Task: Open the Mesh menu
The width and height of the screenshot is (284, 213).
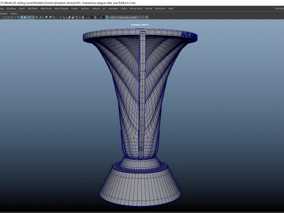Action: tap(22, 8)
